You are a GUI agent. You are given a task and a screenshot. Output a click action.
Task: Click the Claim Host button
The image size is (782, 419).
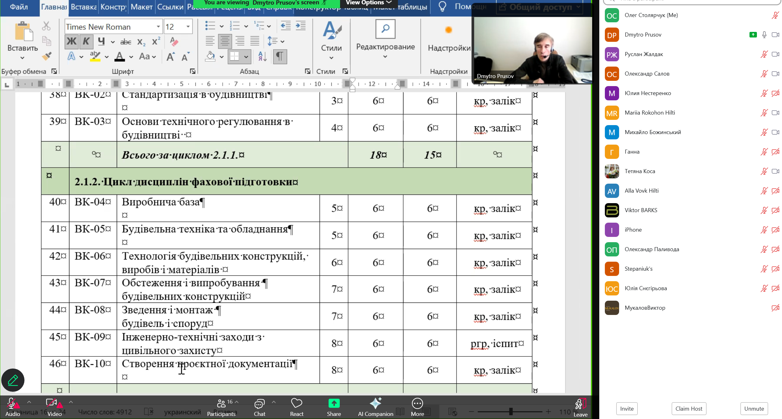(x=689, y=408)
